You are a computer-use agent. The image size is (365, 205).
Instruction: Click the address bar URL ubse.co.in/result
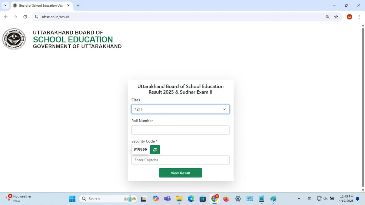pyautogui.click(x=55, y=17)
